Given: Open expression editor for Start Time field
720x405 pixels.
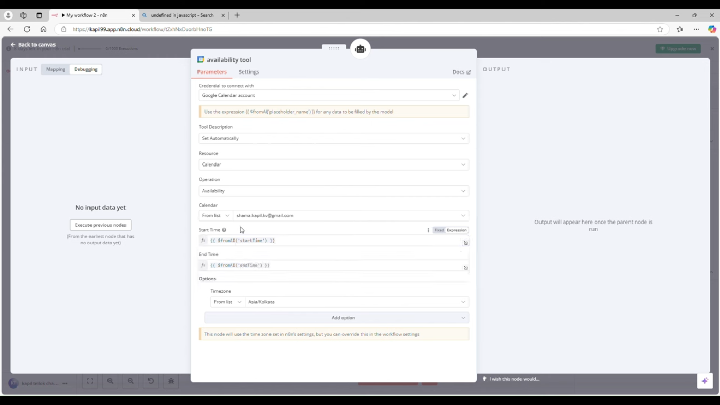Looking at the screenshot, I should coord(466,243).
